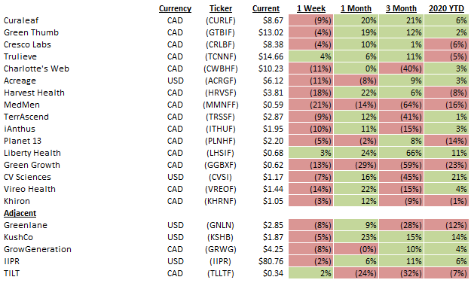Viewport: 471px width, 283px height.
Task: Select the KSHB ticker cell
Action: [x=221, y=237]
